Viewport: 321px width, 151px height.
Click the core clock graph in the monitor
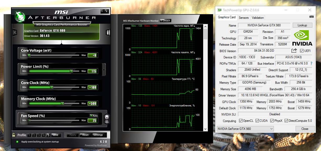[x=163, y=39]
